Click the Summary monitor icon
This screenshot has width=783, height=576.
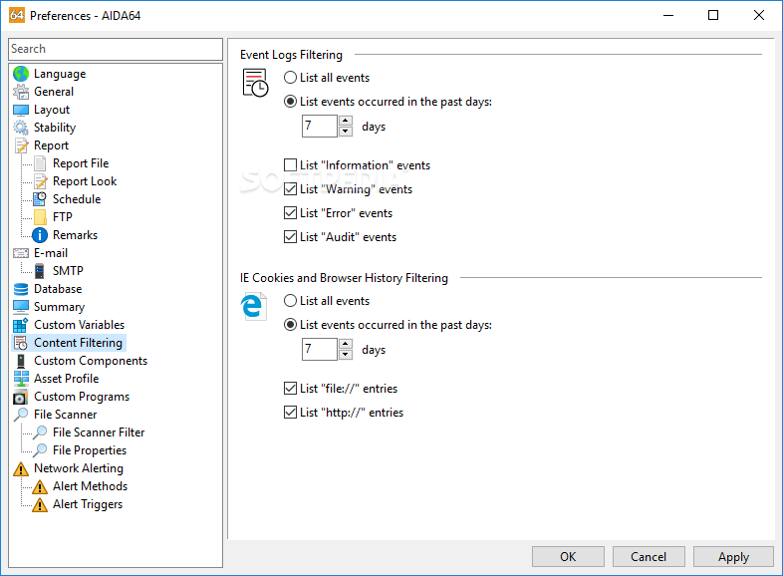[21, 307]
